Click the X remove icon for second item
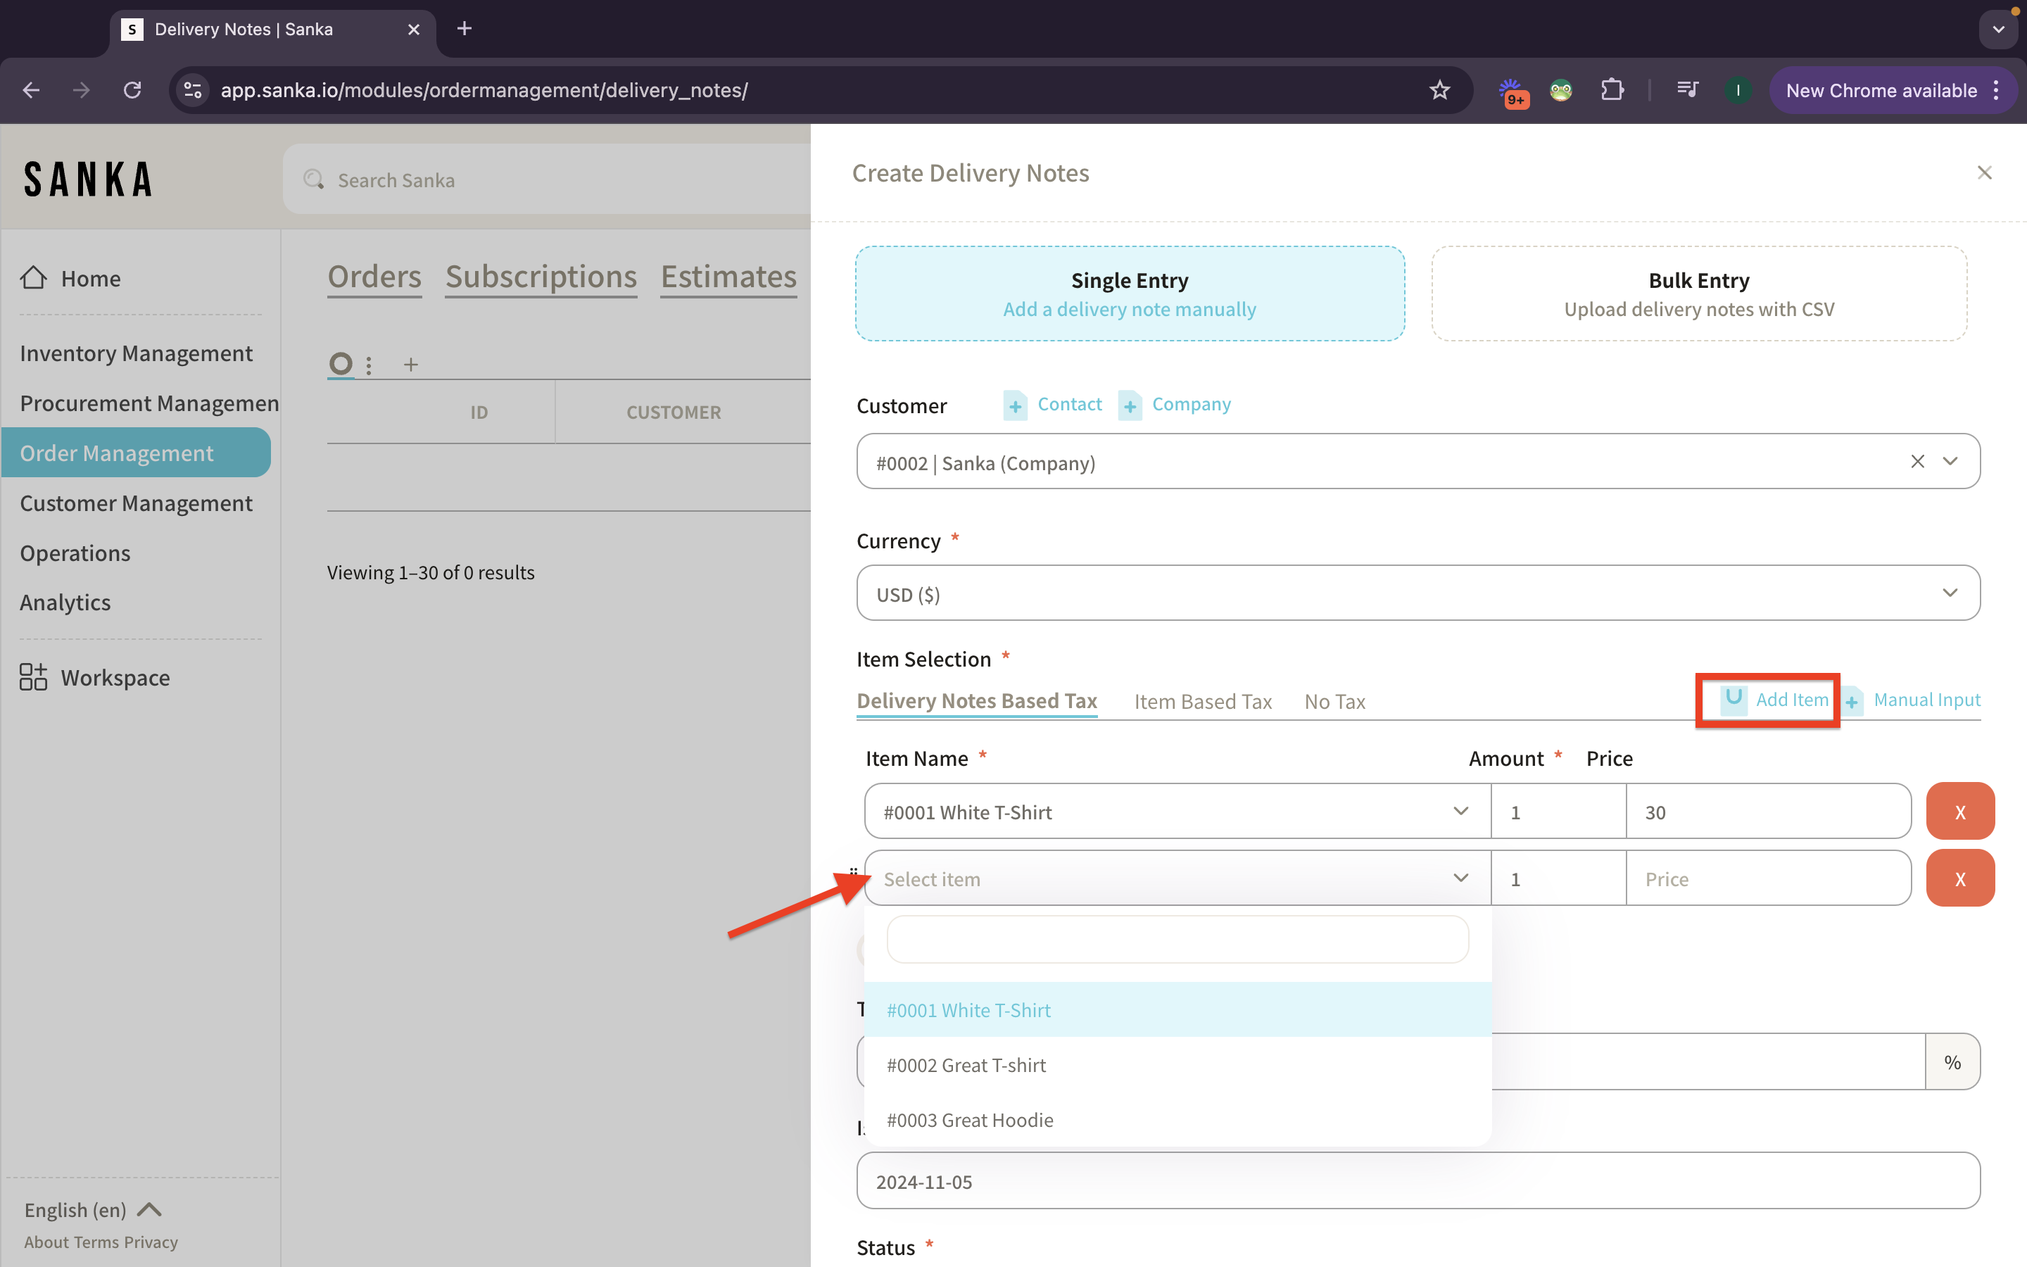Screen dimensions: 2027x1267 click(1960, 877)
